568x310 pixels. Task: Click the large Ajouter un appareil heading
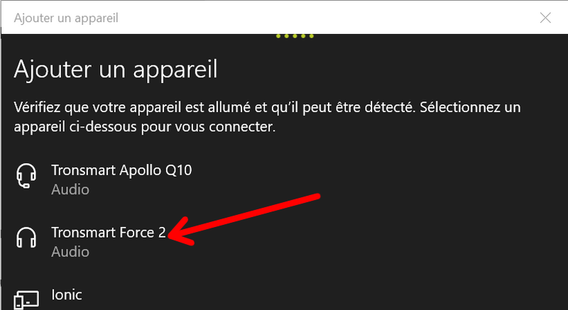pos(116,69)
